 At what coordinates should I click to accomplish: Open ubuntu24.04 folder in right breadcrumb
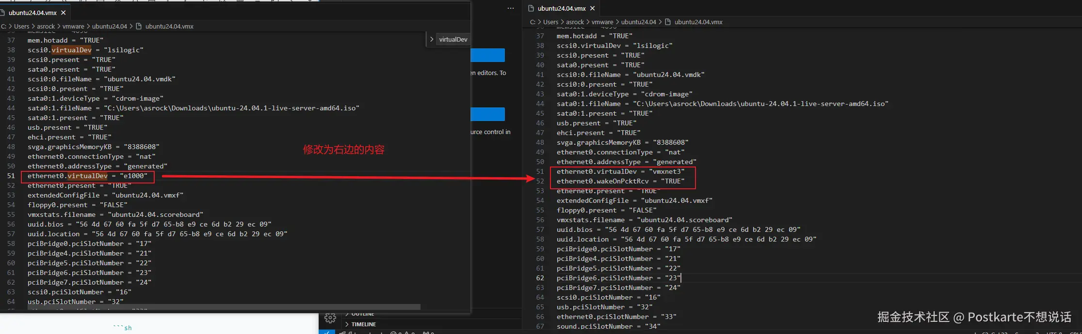coord(639,22)
